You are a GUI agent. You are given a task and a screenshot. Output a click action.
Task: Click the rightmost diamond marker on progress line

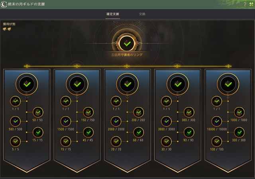tap(228, 66)
